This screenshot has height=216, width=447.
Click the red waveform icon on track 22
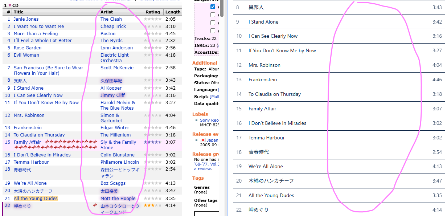point(95,205)
